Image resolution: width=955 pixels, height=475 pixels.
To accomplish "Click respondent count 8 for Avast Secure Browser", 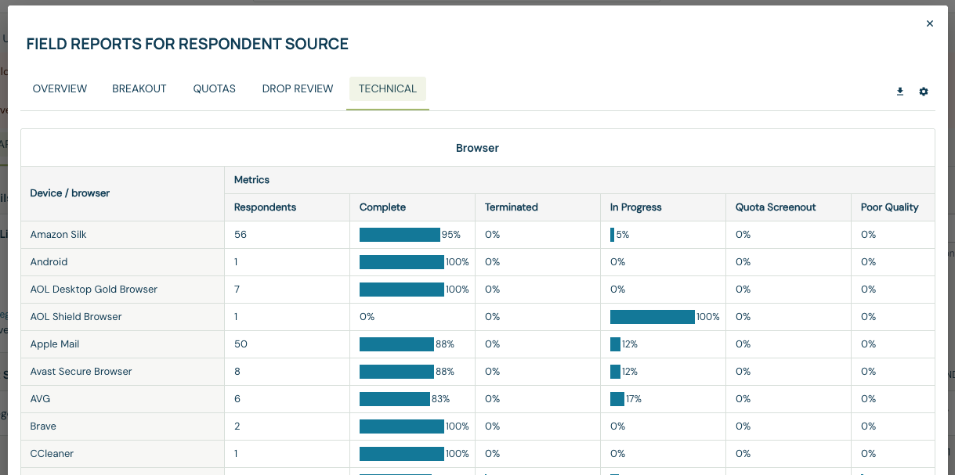I will pyautogui.click(x=237, y=372).
